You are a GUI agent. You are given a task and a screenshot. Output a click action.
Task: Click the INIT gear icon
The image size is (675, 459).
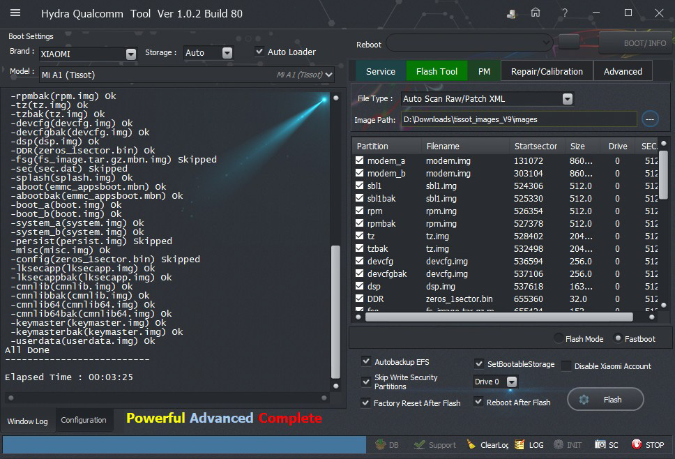559,444
